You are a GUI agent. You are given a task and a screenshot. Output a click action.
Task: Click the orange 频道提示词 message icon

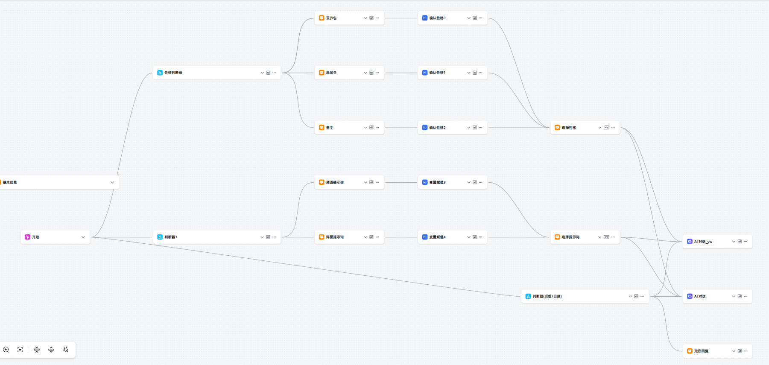point(322,182)
